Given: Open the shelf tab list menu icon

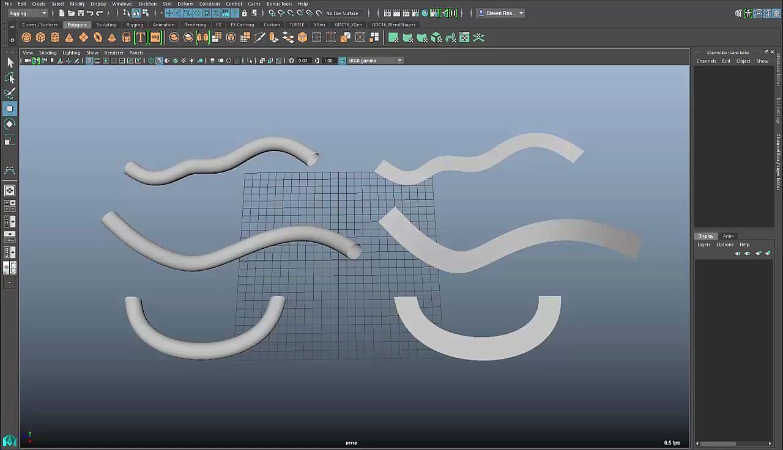Looking at the screenshot, I should click(x=12, y=26).
